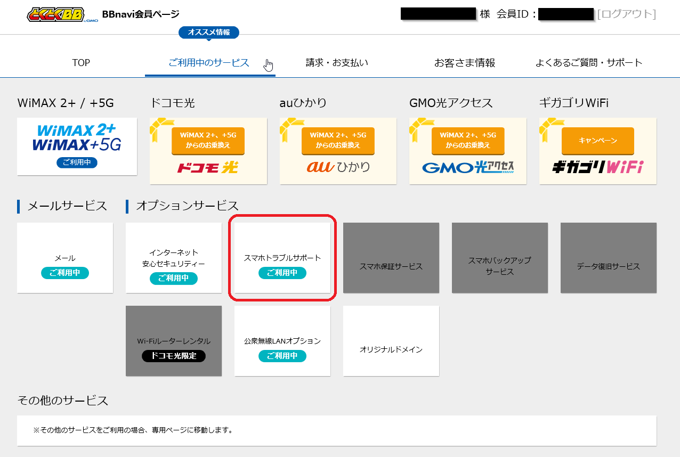Select the データ復旧サービス tile
This screenshot has width=680, height=457.
(609, 258)
